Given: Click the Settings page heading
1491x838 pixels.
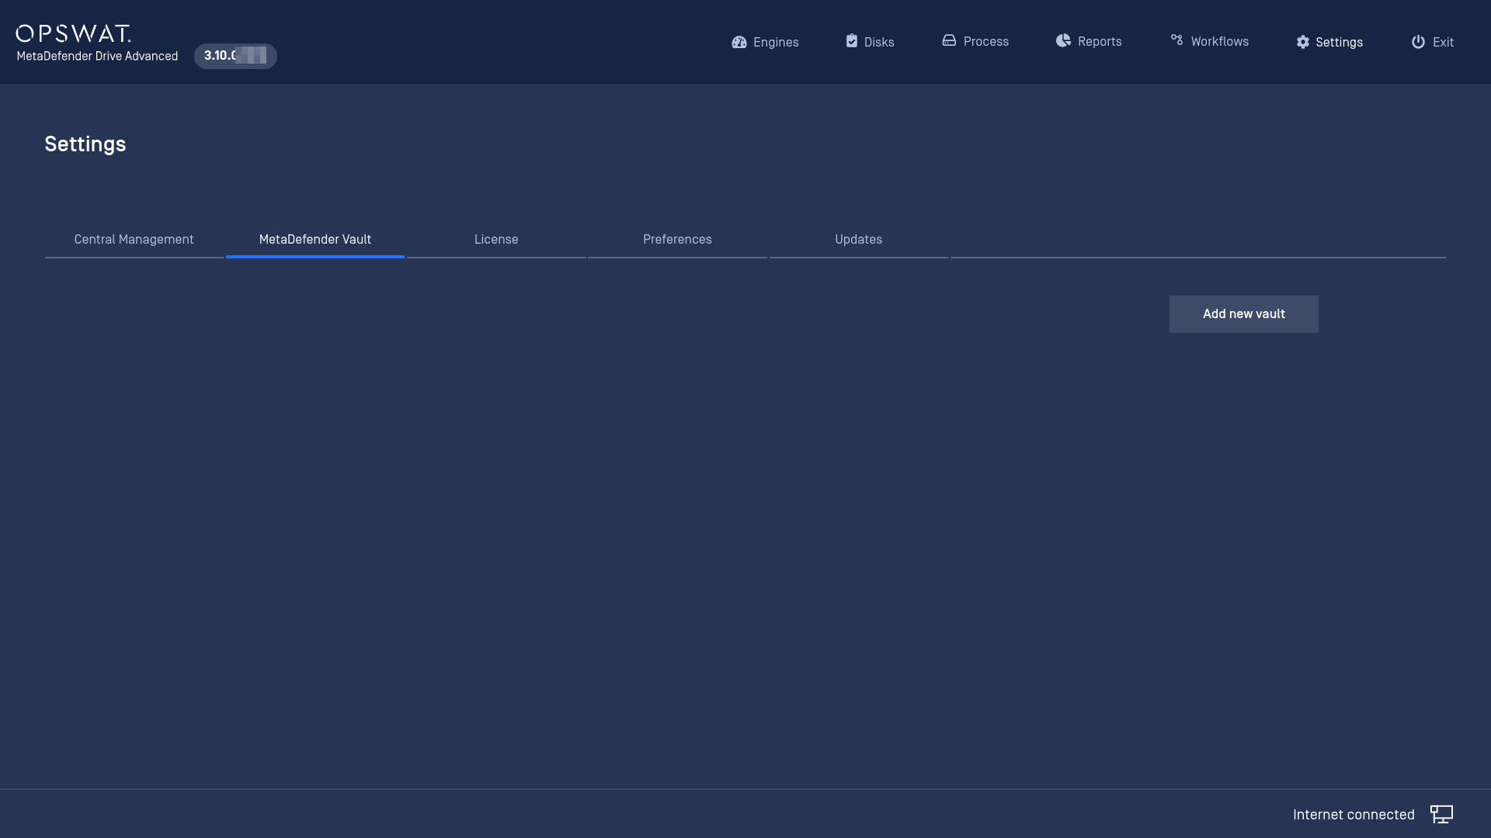Looking at the screenshot, I should [x=85, y=144].
